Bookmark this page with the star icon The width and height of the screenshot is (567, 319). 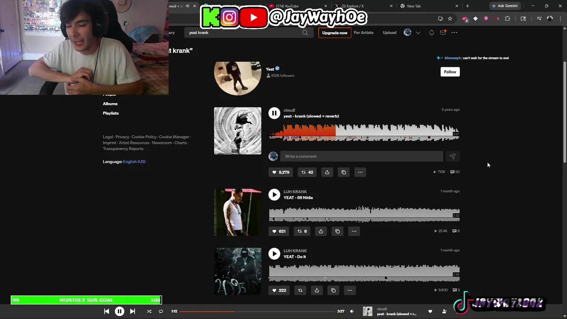click(x=450, y=19)
